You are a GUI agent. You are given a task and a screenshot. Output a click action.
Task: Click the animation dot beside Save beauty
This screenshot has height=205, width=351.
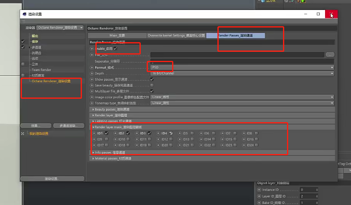(92, 85)
